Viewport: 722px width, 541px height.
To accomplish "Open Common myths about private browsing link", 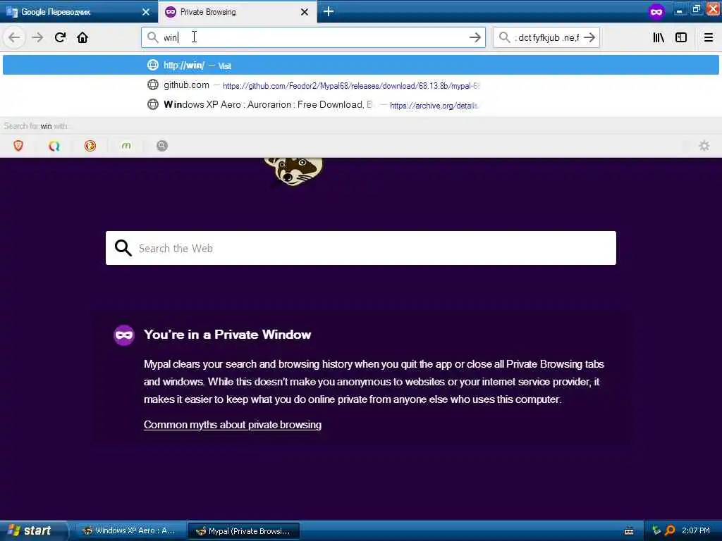I will [233, 425].
